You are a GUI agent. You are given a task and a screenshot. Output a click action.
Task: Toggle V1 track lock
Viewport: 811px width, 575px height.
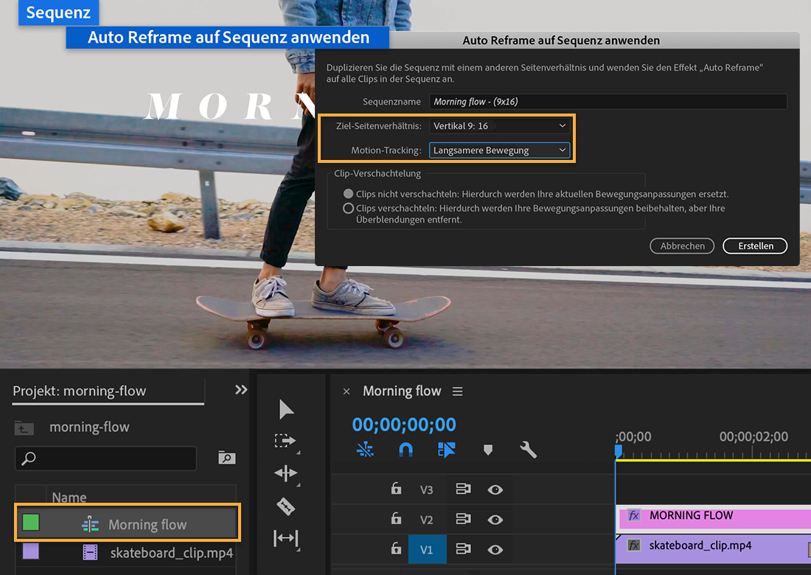(396, 548)
